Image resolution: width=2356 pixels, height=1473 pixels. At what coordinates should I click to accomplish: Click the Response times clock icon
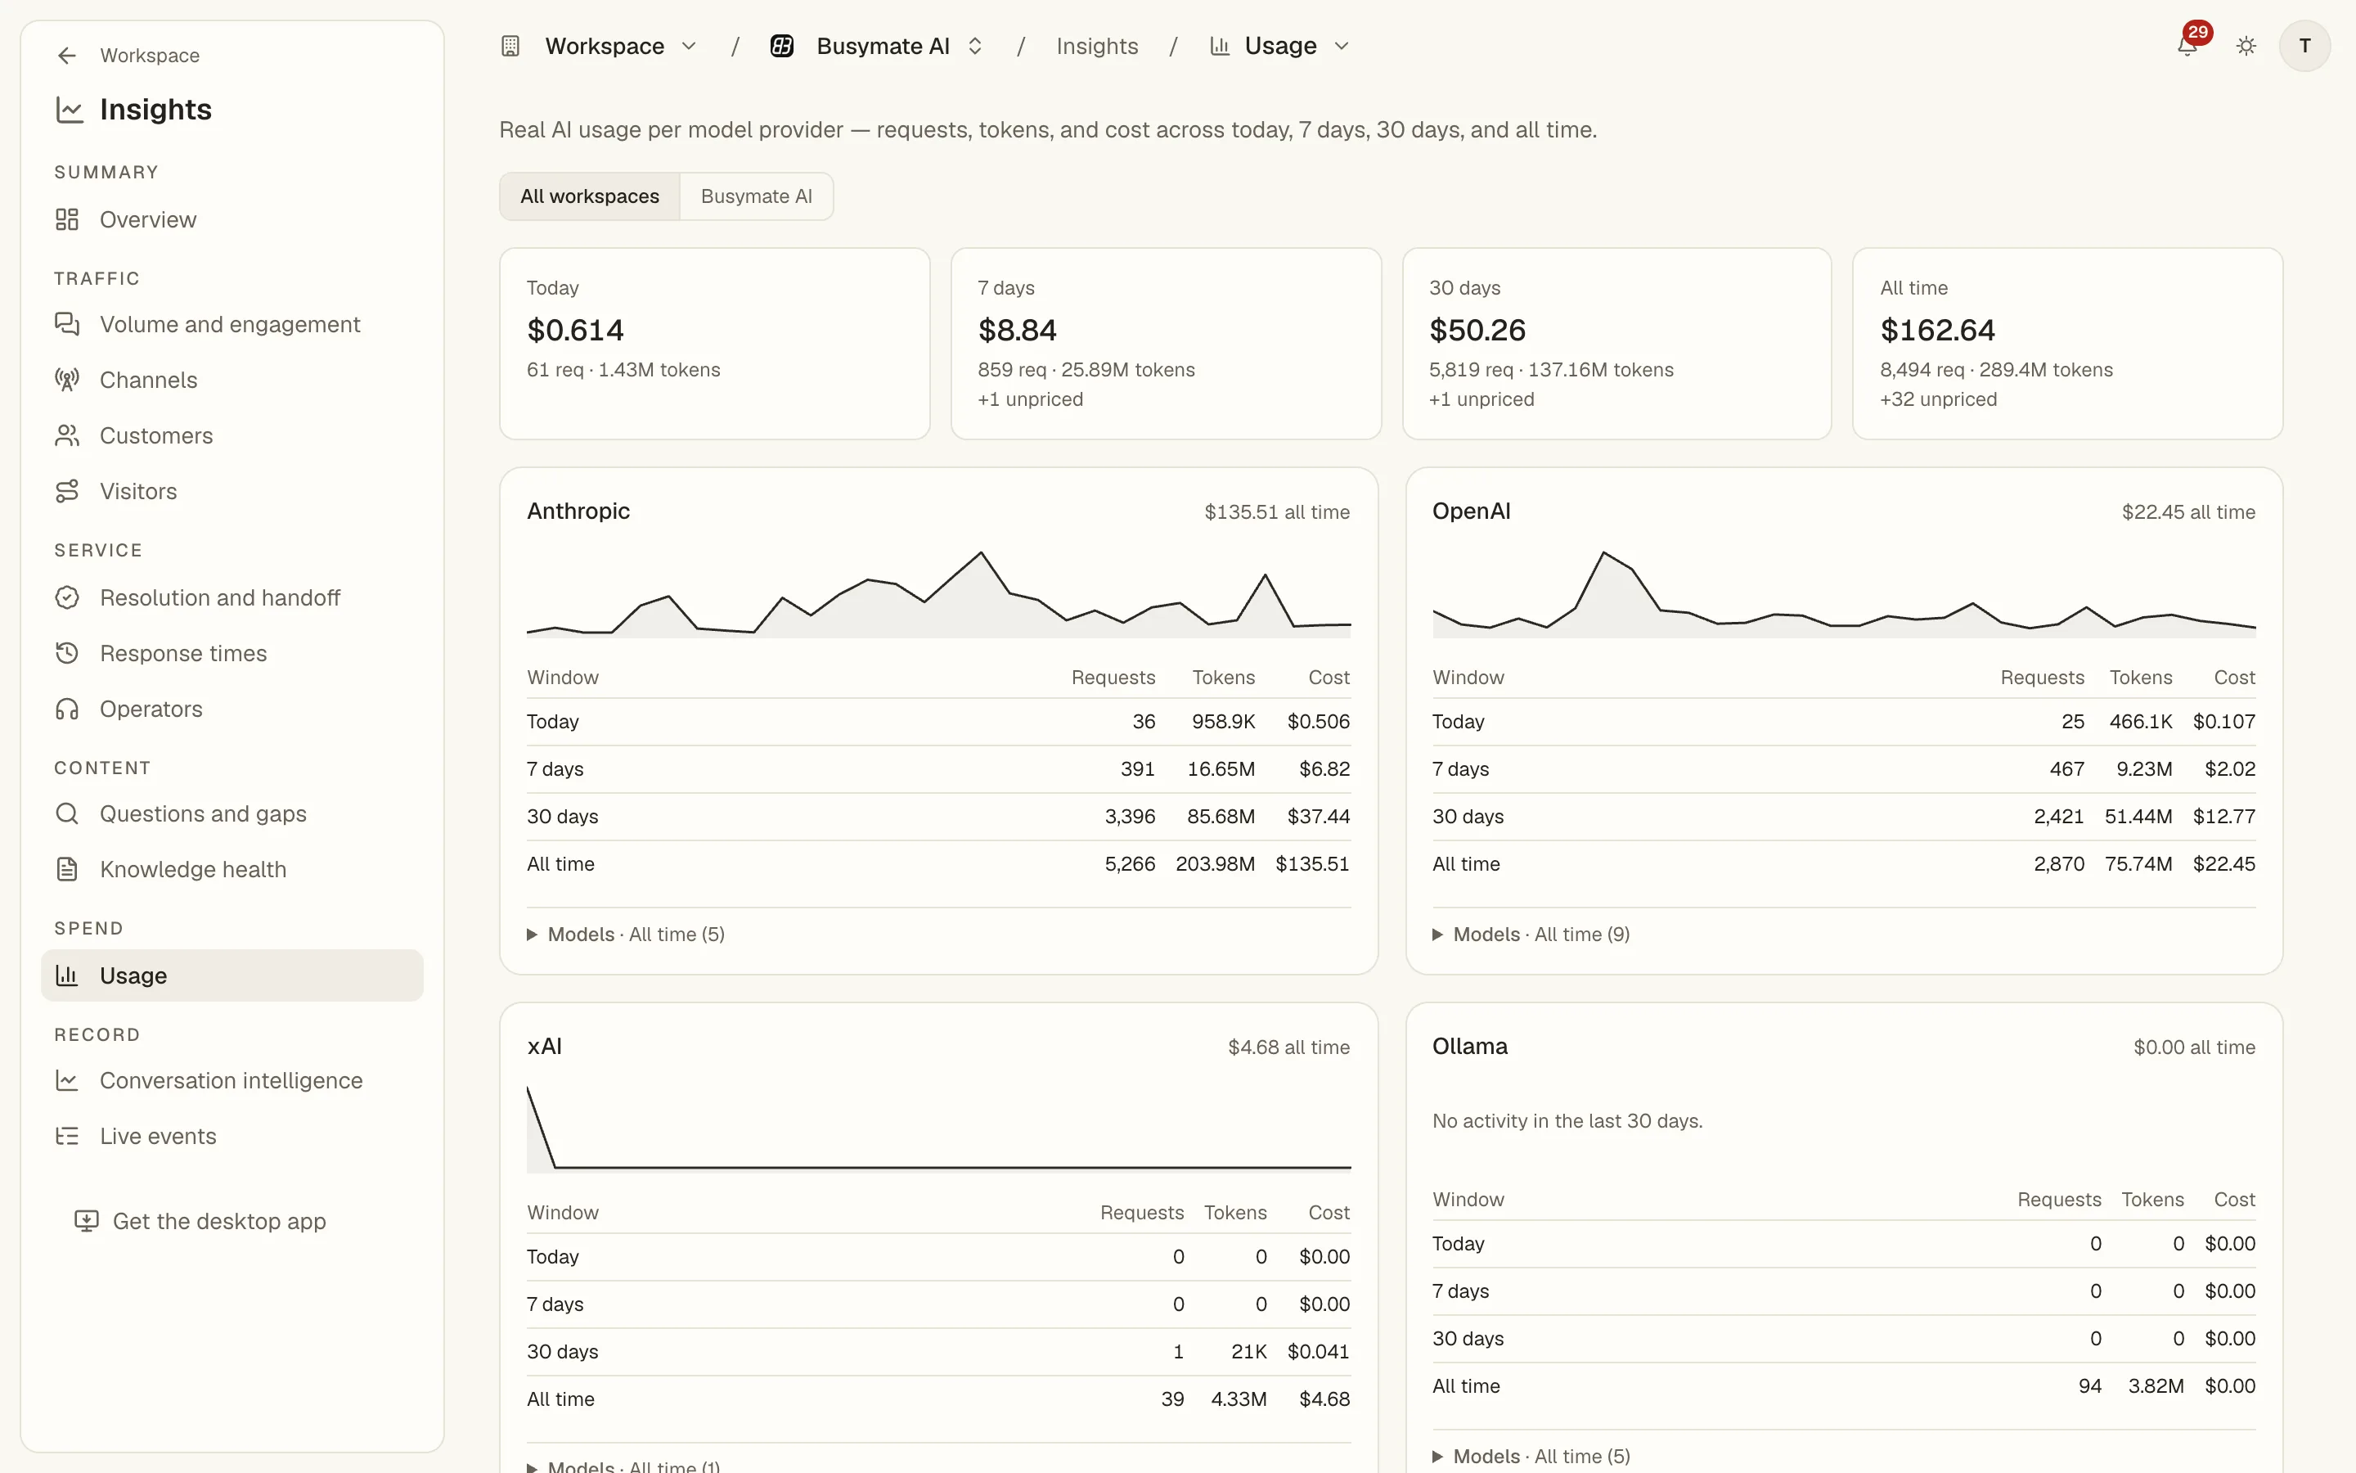(67, 653)
